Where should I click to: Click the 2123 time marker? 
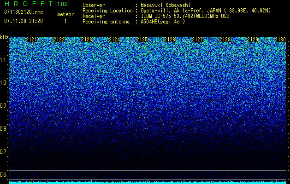(87, 40)
